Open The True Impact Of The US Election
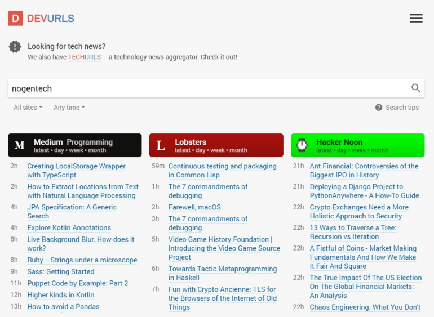This screenshot has width=434, height=317. 366,286
